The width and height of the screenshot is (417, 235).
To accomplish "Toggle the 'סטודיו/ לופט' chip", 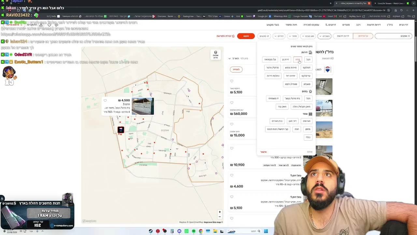I will (x=291, y=84).
